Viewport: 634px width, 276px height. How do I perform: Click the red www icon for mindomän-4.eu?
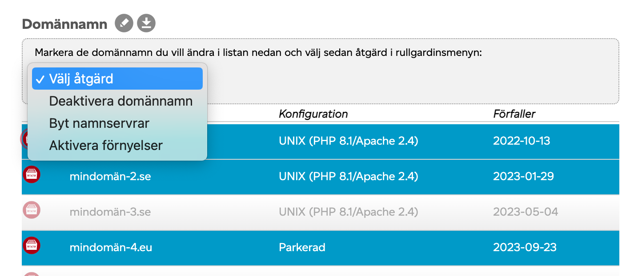coord(32,245)
